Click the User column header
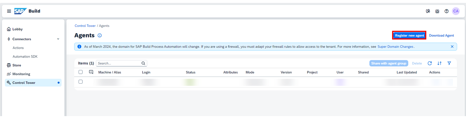The height and width of the screenshot is (119, 466). (340, 72)
